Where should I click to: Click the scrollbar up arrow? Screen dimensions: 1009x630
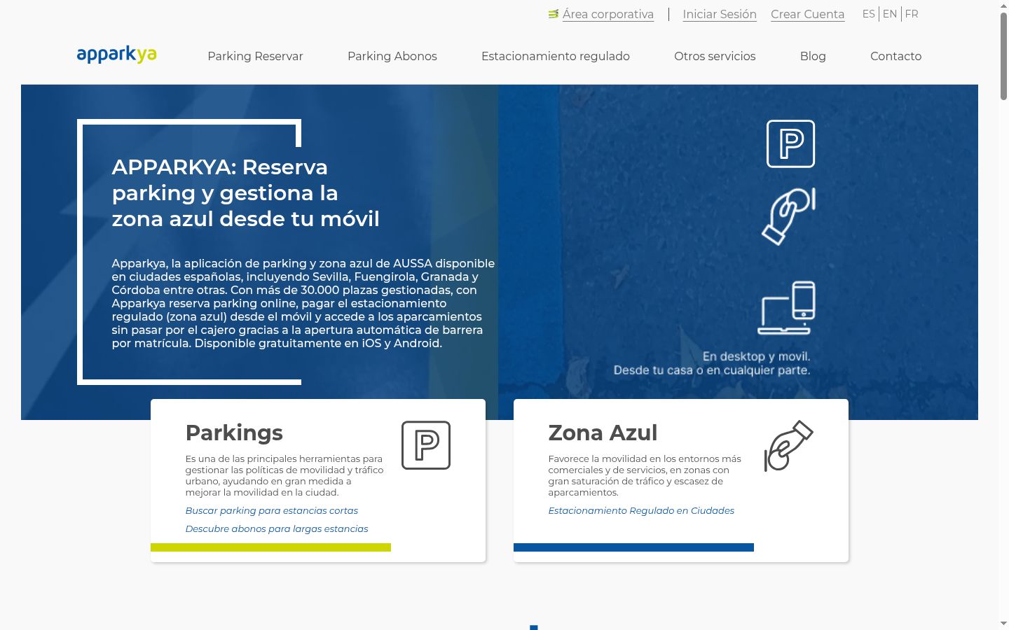[1003, 6]
